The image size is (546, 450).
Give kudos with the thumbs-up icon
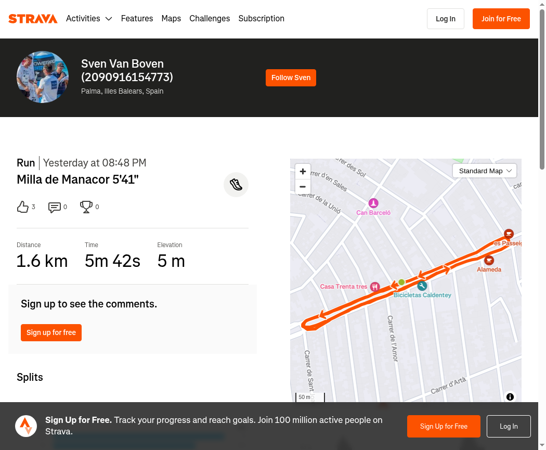23,207
